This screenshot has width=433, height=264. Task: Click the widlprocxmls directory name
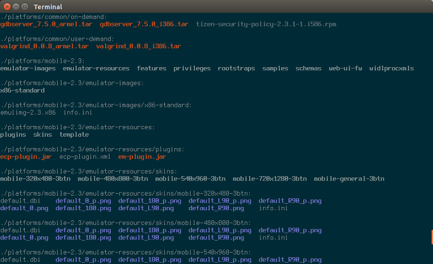coord(391,68)
